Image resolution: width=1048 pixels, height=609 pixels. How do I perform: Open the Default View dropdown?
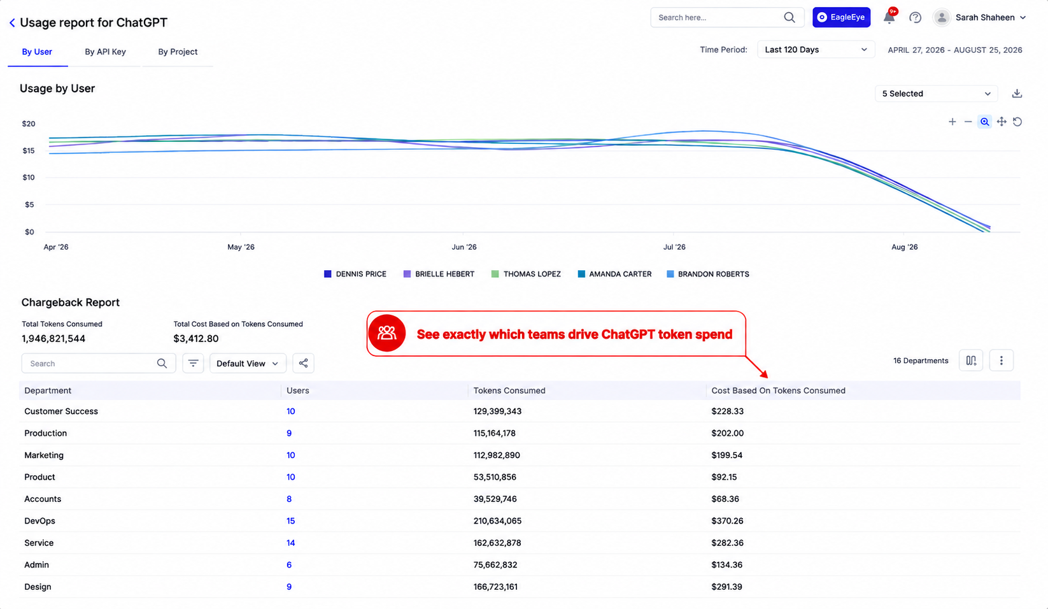pos(248,363)
